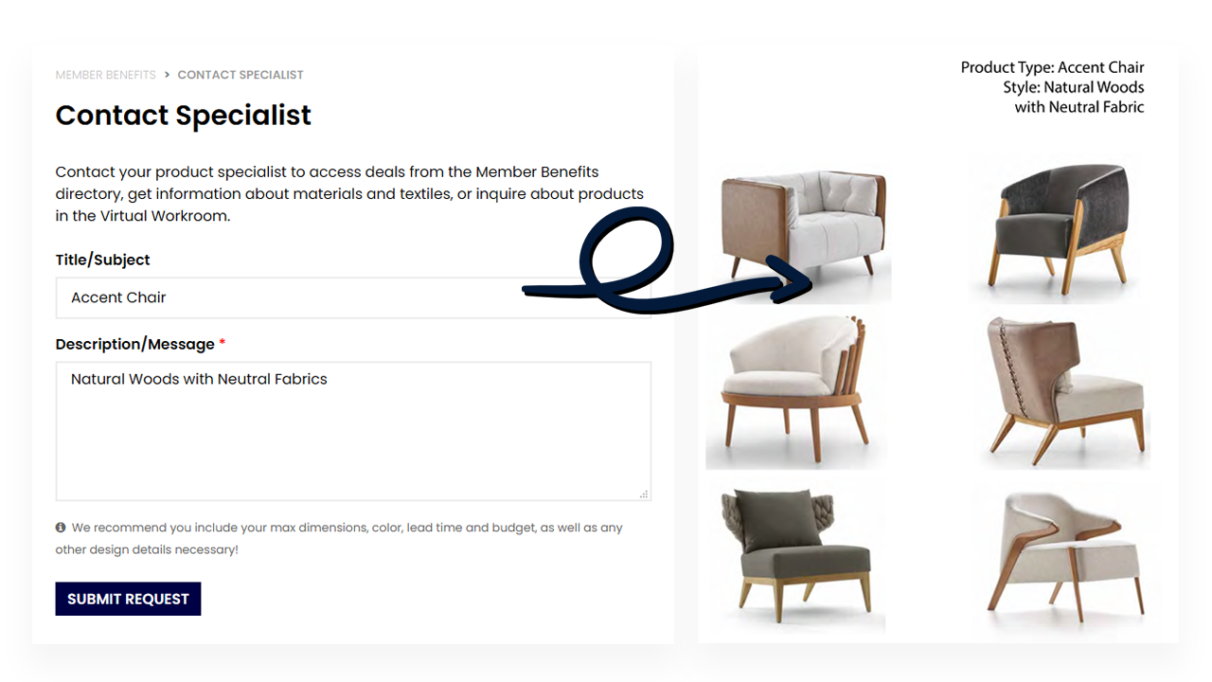Click the Description/Message required label

point(140,344)
